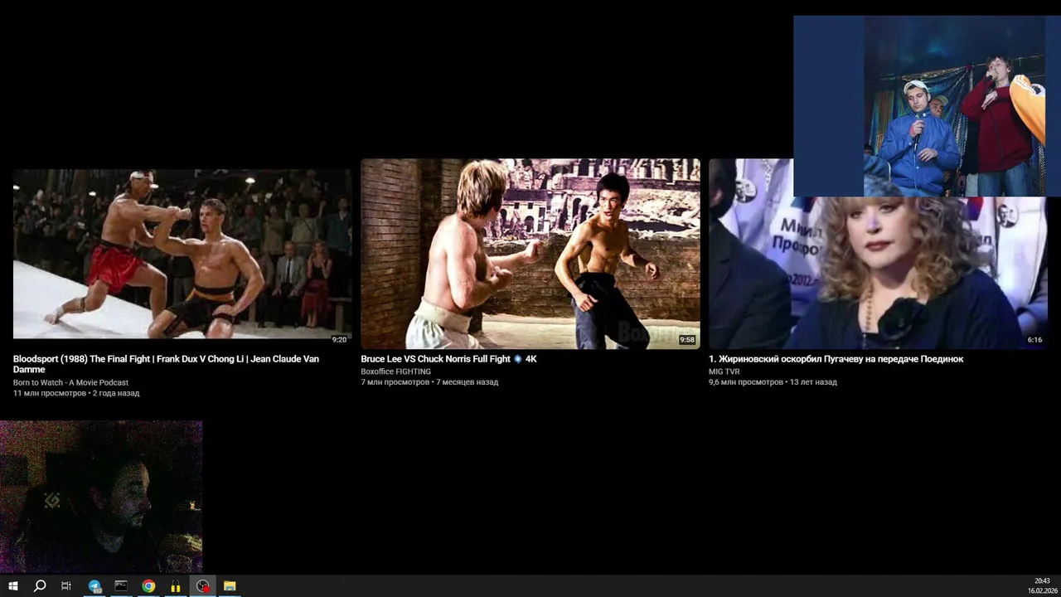Click '7 млн просмотров • 7 месяцев назад' text

(x=429, y=382)
